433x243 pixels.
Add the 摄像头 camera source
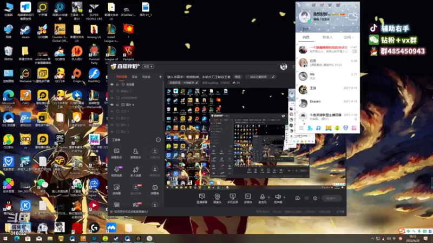(218, 198)
